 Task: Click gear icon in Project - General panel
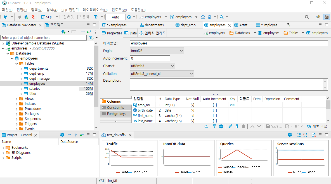coord(62,135)
